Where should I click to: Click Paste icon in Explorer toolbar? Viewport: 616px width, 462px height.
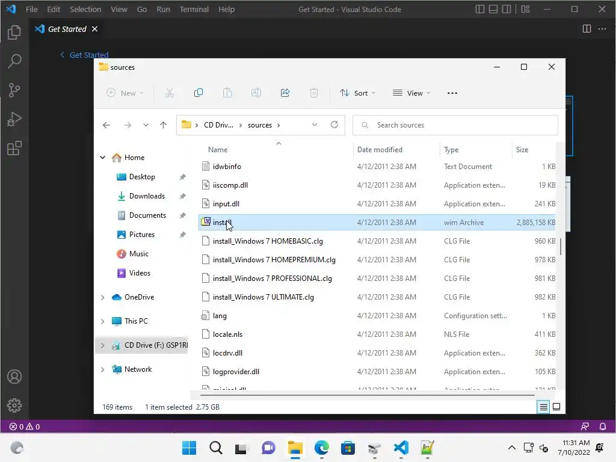point(227,93)
